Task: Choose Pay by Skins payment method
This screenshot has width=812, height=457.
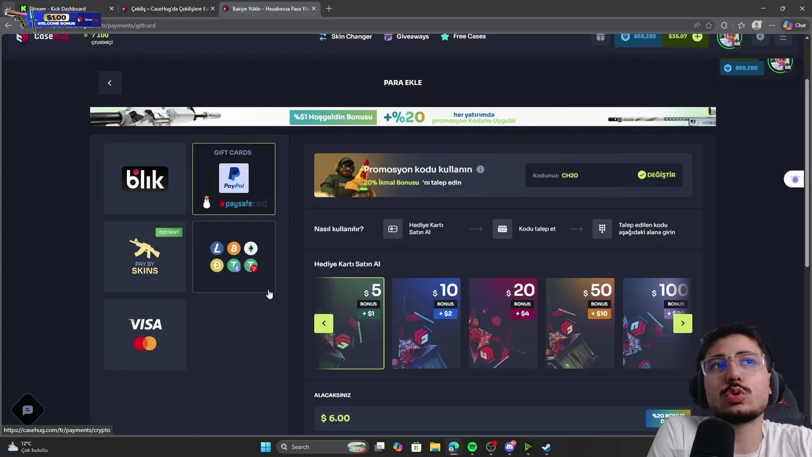Action: tap(145, 257)
